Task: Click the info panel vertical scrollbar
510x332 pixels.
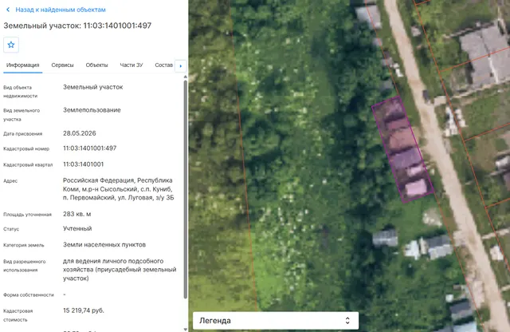Action: [x=186, y=189]
